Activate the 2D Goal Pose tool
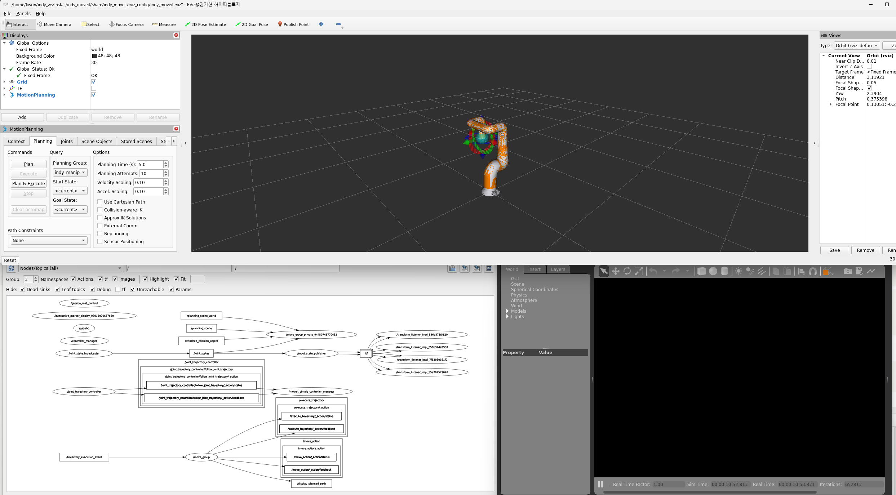The image size is (896, 495). point(252,24)
